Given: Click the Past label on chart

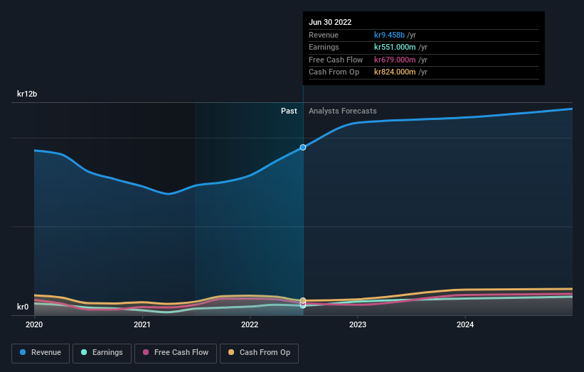Looking at the screenshot, I should click(x=289, y=111).
